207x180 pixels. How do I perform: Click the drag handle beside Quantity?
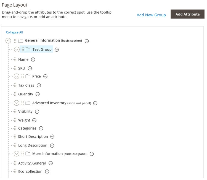[15, 94]
